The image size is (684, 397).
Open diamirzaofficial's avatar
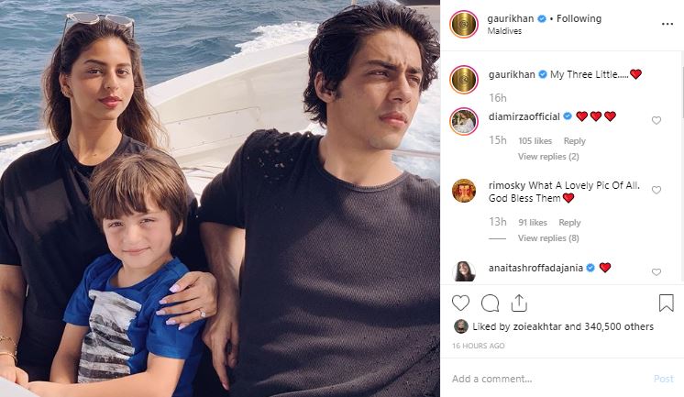pyautogui.click(x=464, y=121)
